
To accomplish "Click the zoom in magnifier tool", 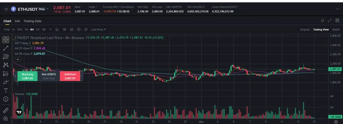I will pyautogui.click(x=5, y=119).
